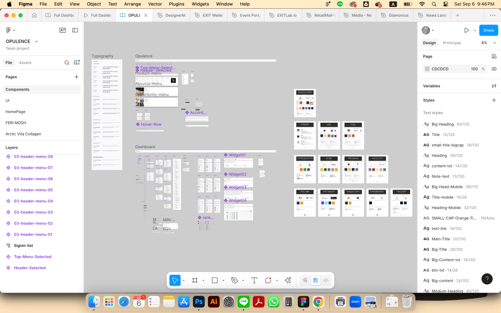Open the 6% zoom level dropdown
Screen dimensions: 501x313
tap(488, 43)
